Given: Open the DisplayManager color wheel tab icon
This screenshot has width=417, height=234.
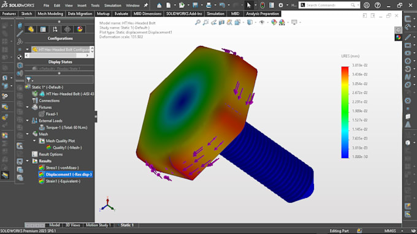Looking at the screenshot, I should tap(80, 29).
